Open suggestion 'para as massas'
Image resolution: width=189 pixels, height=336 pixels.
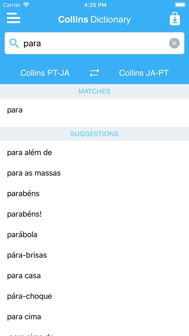[94, 173]
